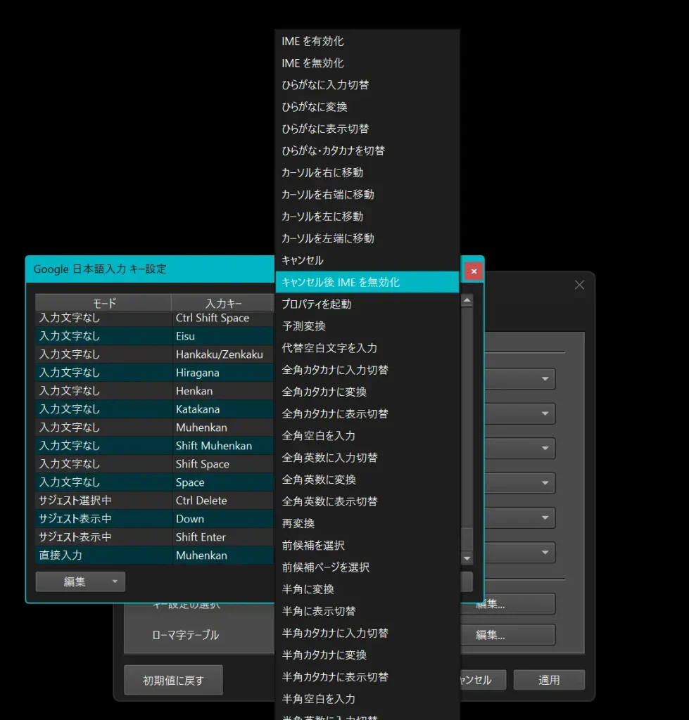Click the "Ctrl Delete" key cell
The width and height of the screenshot is (689, 720).
[223, 501]
